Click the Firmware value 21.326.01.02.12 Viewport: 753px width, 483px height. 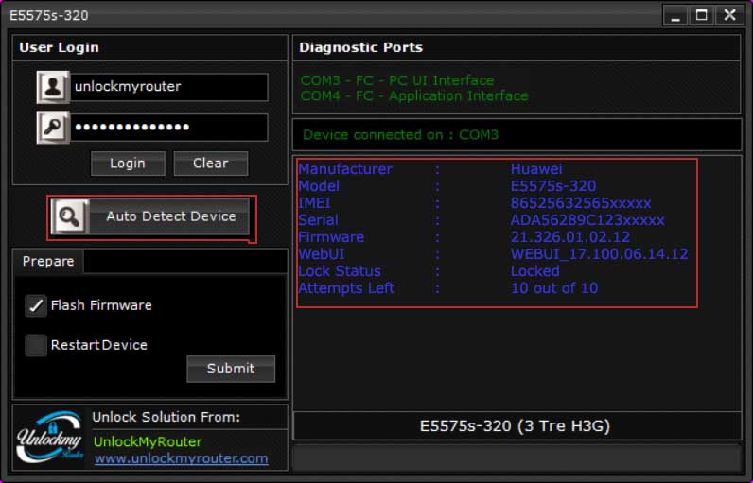570,237
